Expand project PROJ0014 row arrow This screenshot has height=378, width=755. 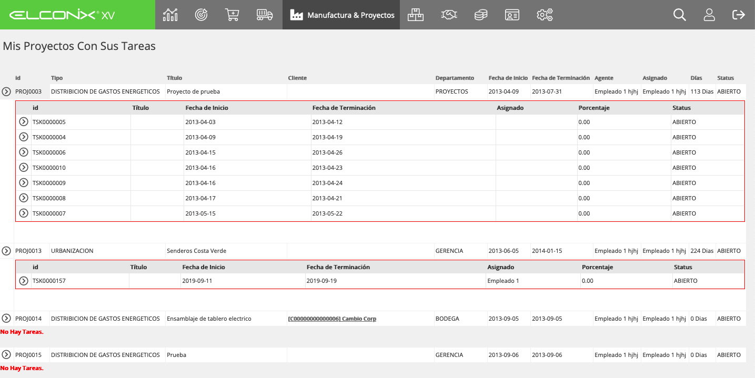coord(6,318)
